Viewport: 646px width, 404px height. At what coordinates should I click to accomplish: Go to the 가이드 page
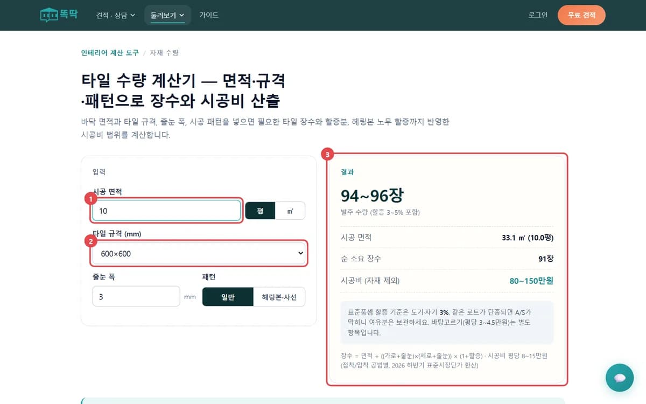[x=209, y=15]
